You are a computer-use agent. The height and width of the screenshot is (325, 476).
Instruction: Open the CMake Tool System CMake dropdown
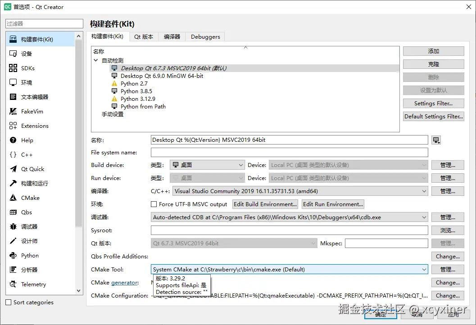coord(289,270)
